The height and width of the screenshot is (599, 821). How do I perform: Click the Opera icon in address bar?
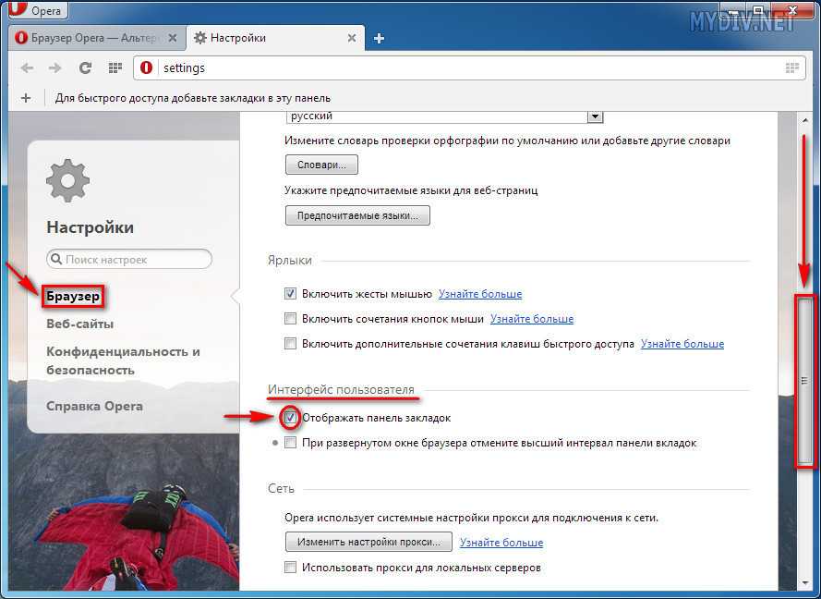[x=147, y=67]
